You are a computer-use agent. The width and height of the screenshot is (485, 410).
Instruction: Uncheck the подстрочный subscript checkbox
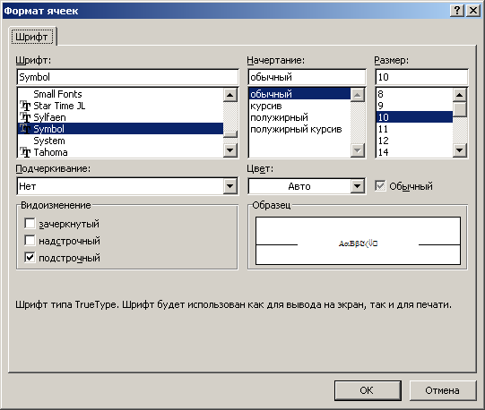pos(30,258)
